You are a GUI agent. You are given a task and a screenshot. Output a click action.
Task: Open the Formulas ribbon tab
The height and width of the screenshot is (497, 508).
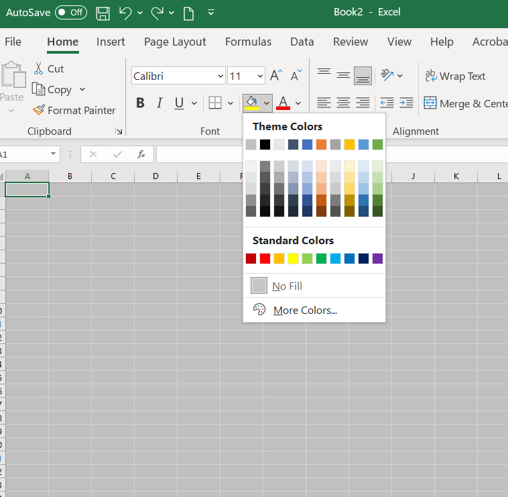tap(248, 42)
